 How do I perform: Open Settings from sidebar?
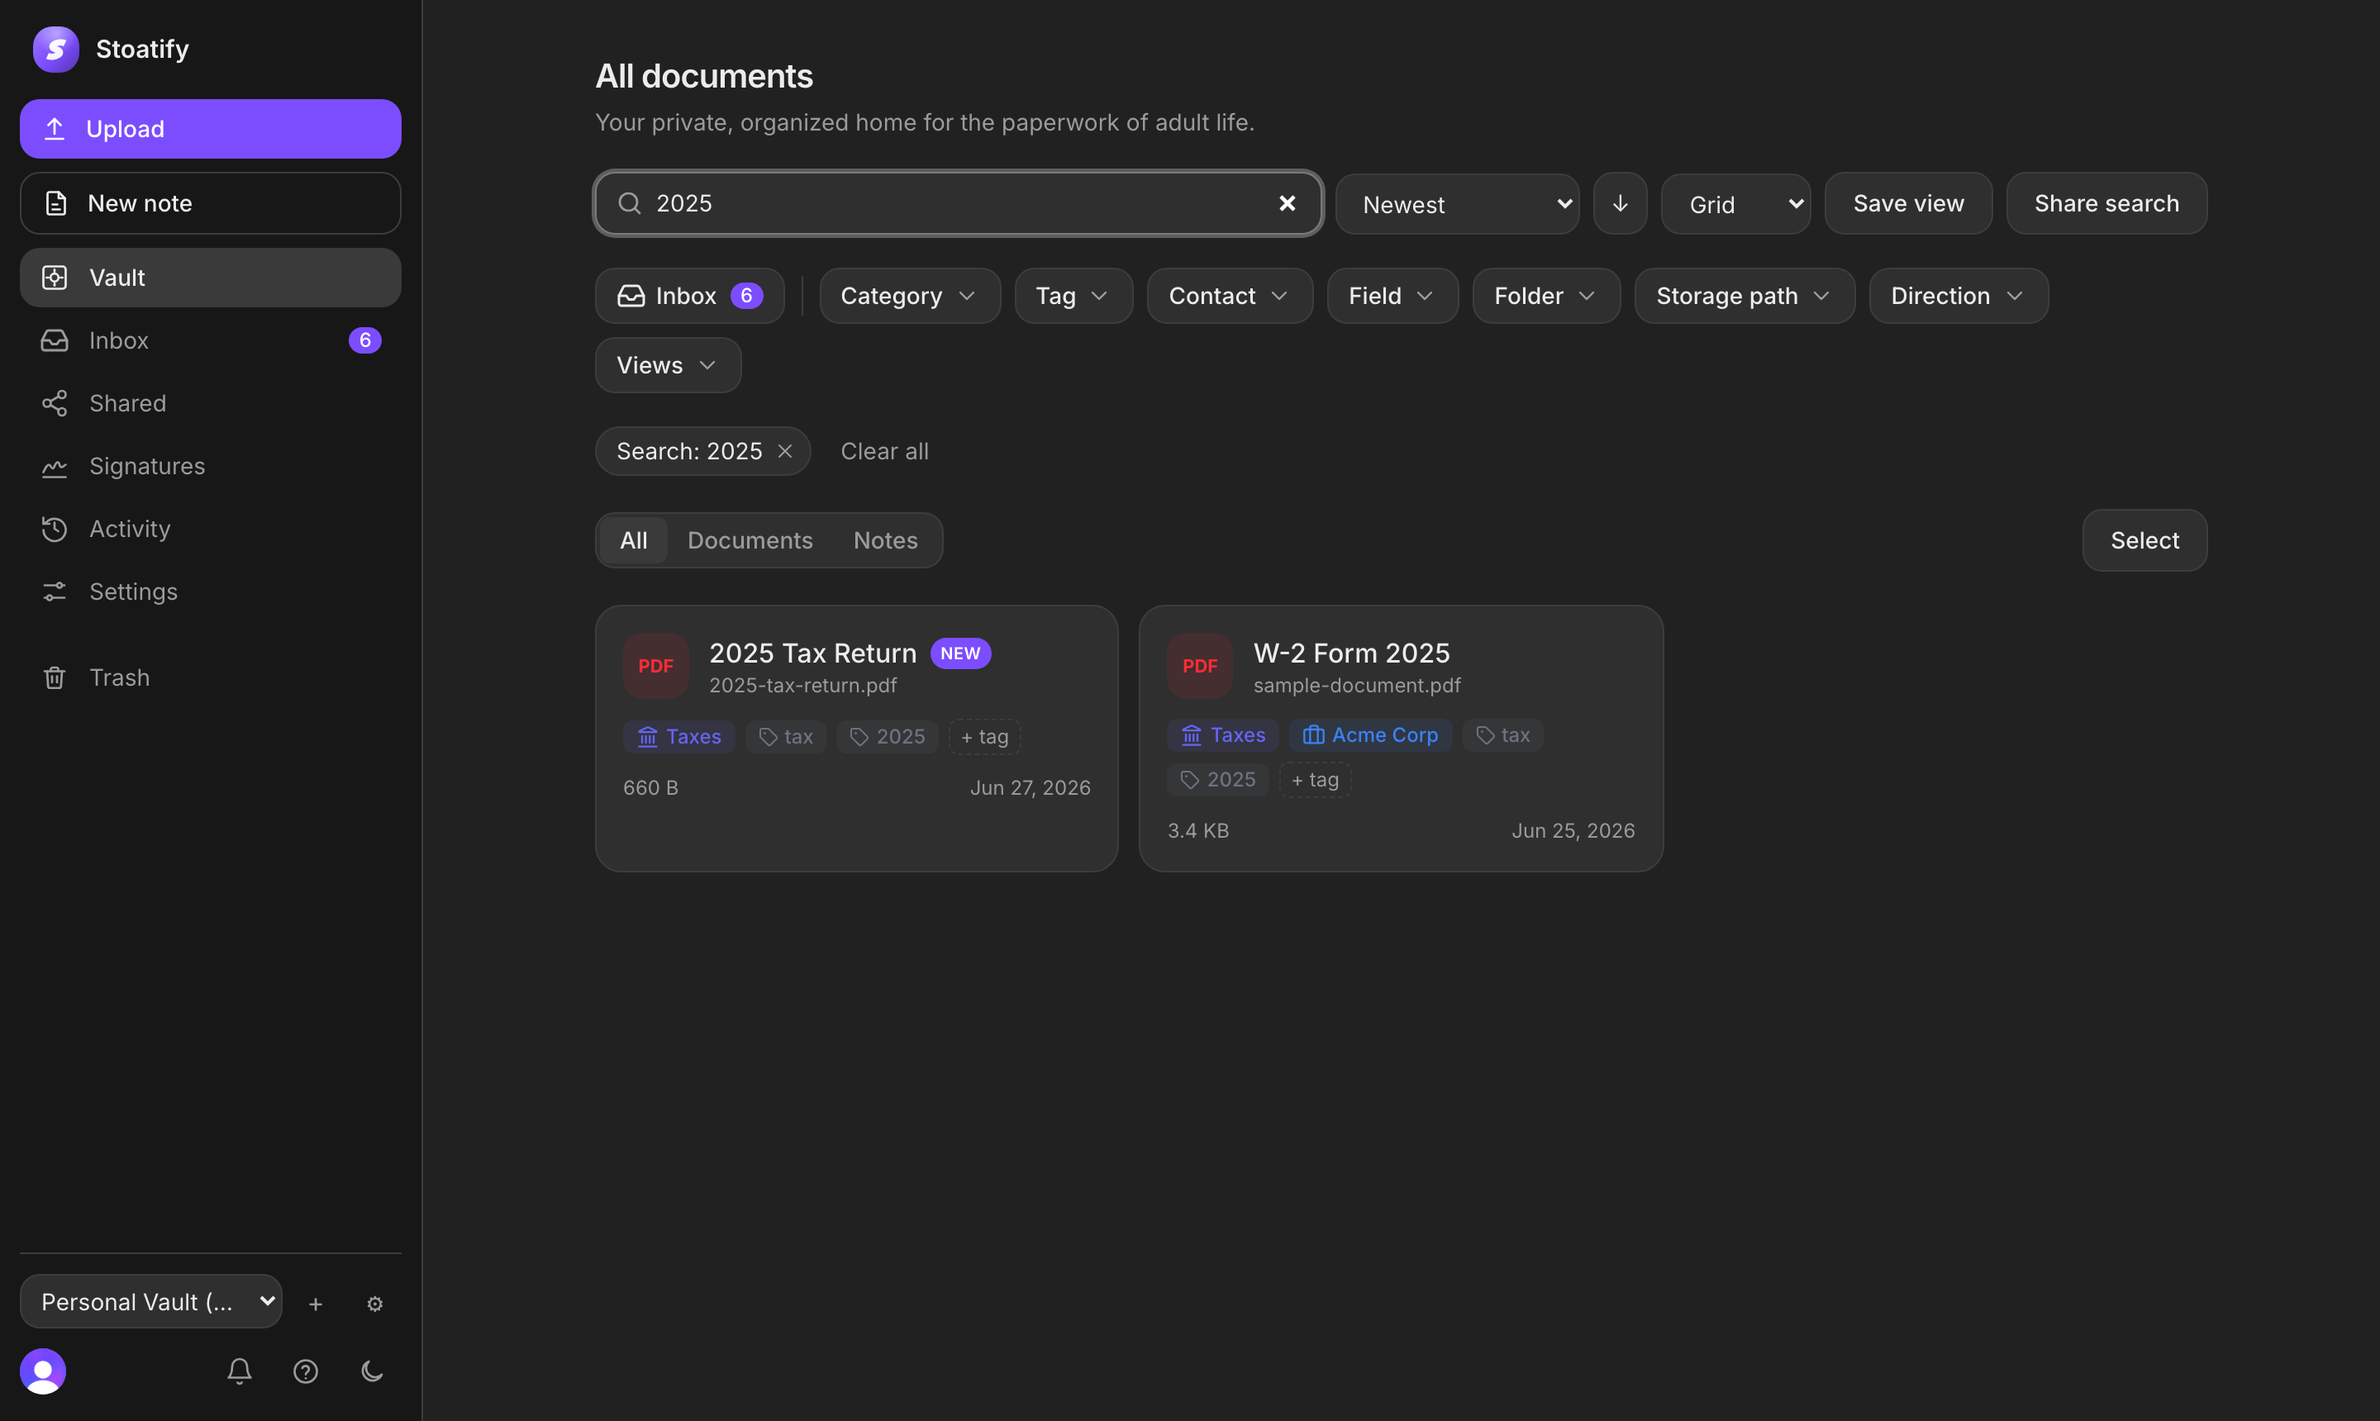point(210,592)
